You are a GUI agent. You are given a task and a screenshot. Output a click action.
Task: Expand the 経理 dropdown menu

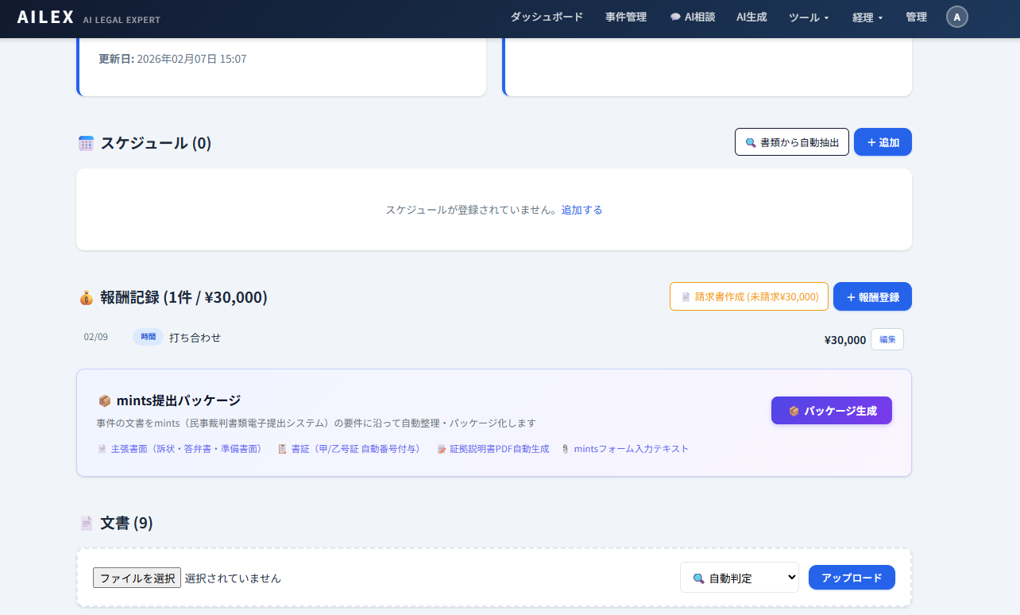coord(867,17)
